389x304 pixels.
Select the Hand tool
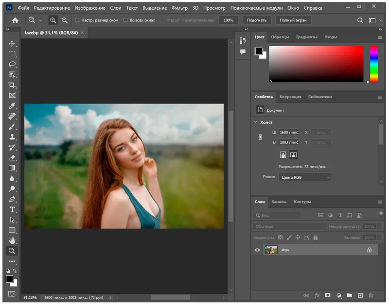(12, 240)
